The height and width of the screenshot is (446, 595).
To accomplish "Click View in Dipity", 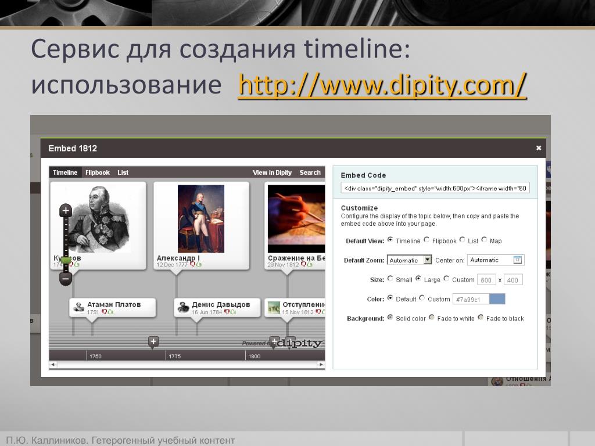I will tap(272, 172).
